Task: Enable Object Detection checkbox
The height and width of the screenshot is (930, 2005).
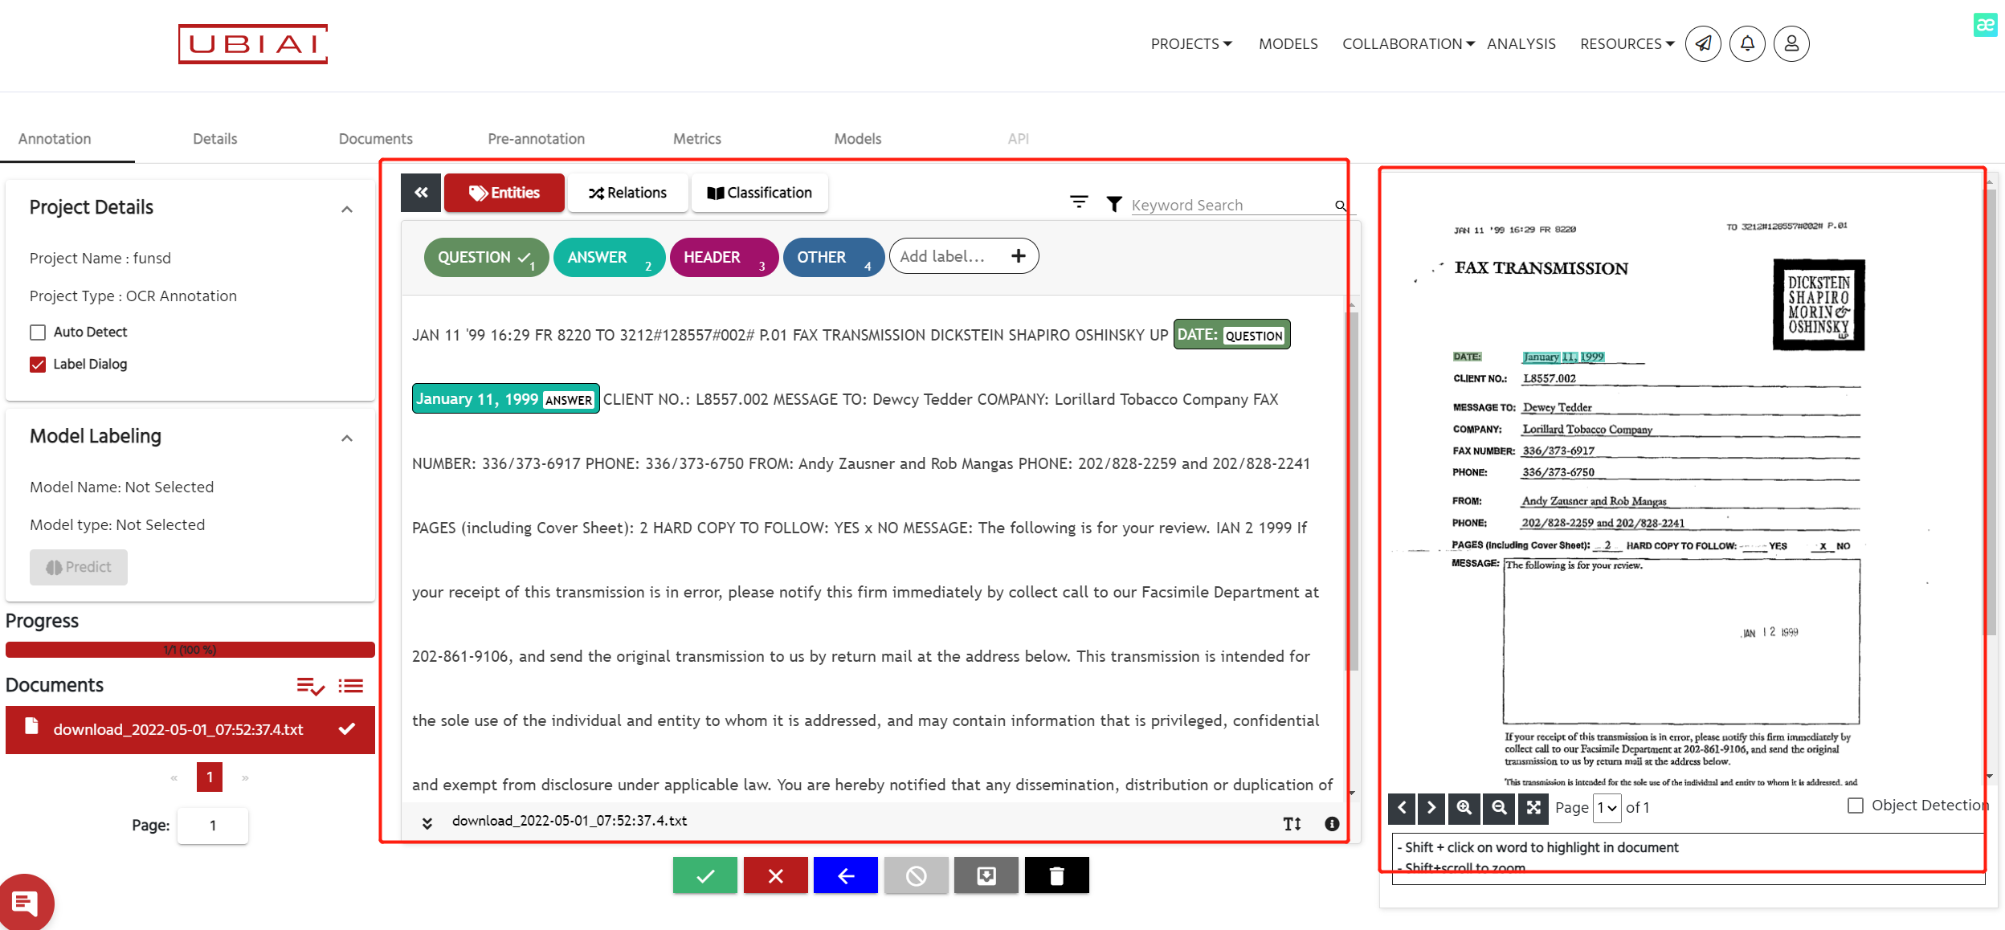Action: pyautogui.click(x=1855, y=806)
